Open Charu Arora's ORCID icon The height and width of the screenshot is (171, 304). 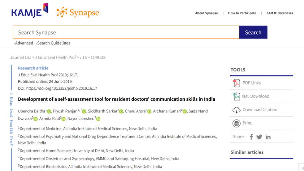149,112
